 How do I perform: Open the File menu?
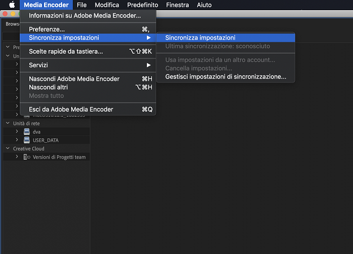coord(81,5)
